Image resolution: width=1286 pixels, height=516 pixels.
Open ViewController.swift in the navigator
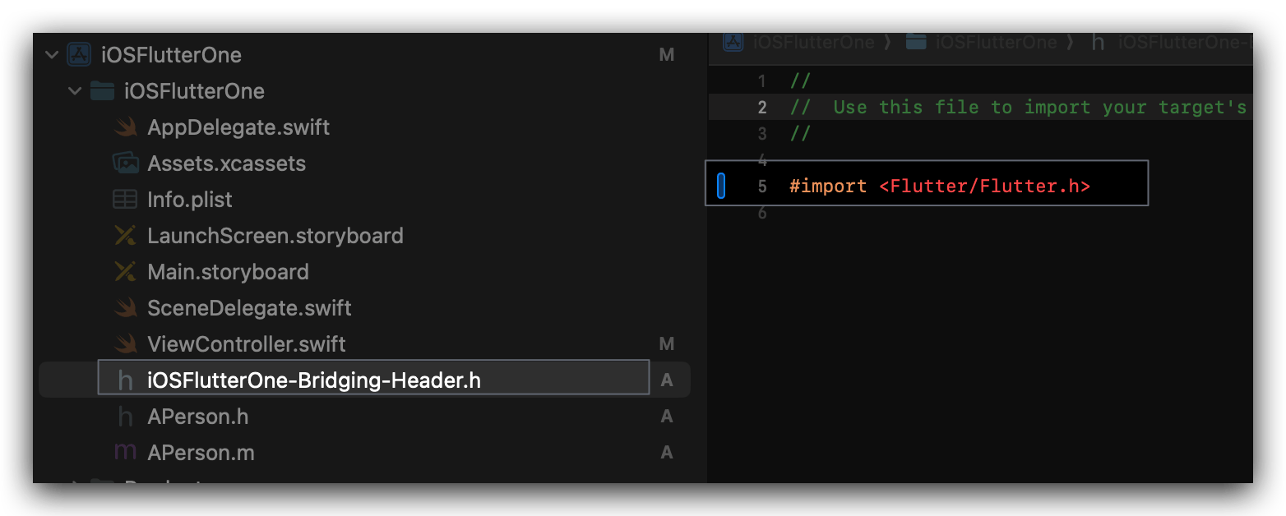(246, 344)
